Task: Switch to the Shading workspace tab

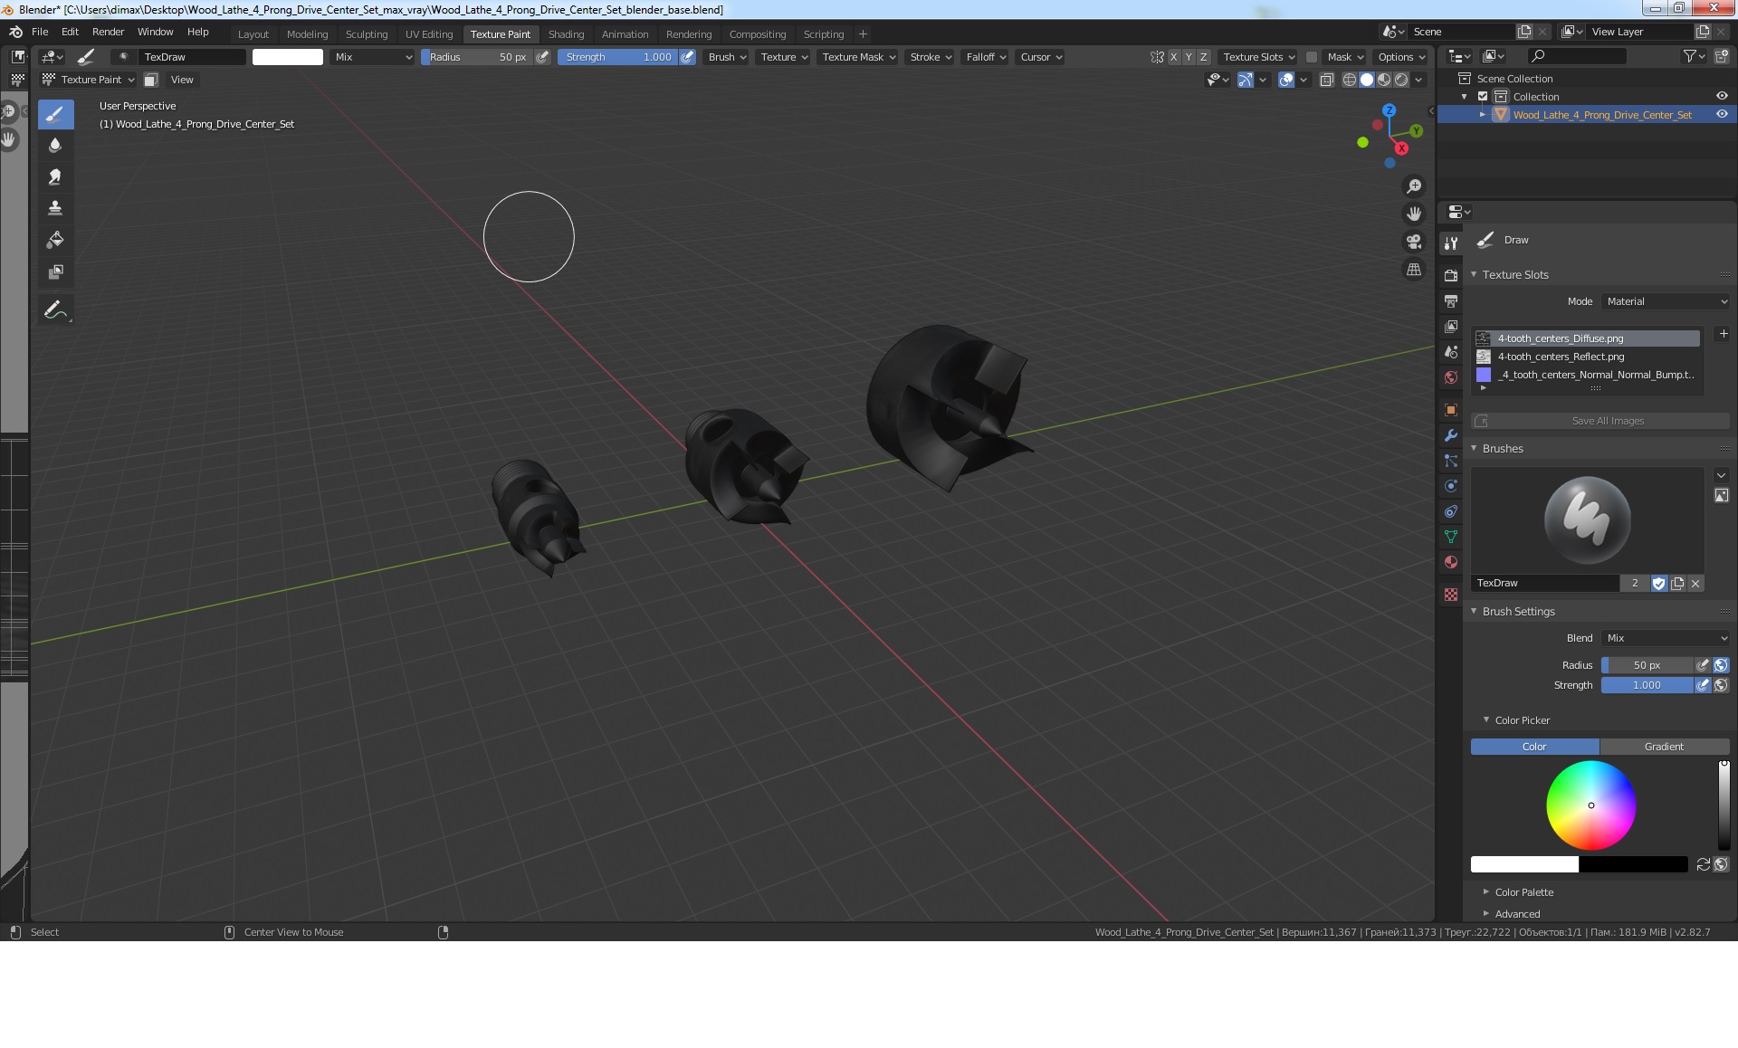Action: tap(566, 34)
